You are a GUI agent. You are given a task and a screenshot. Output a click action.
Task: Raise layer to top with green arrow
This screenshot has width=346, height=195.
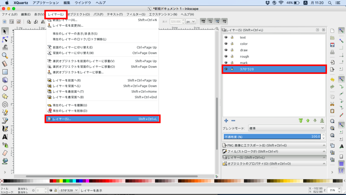[x=300, y=121]
